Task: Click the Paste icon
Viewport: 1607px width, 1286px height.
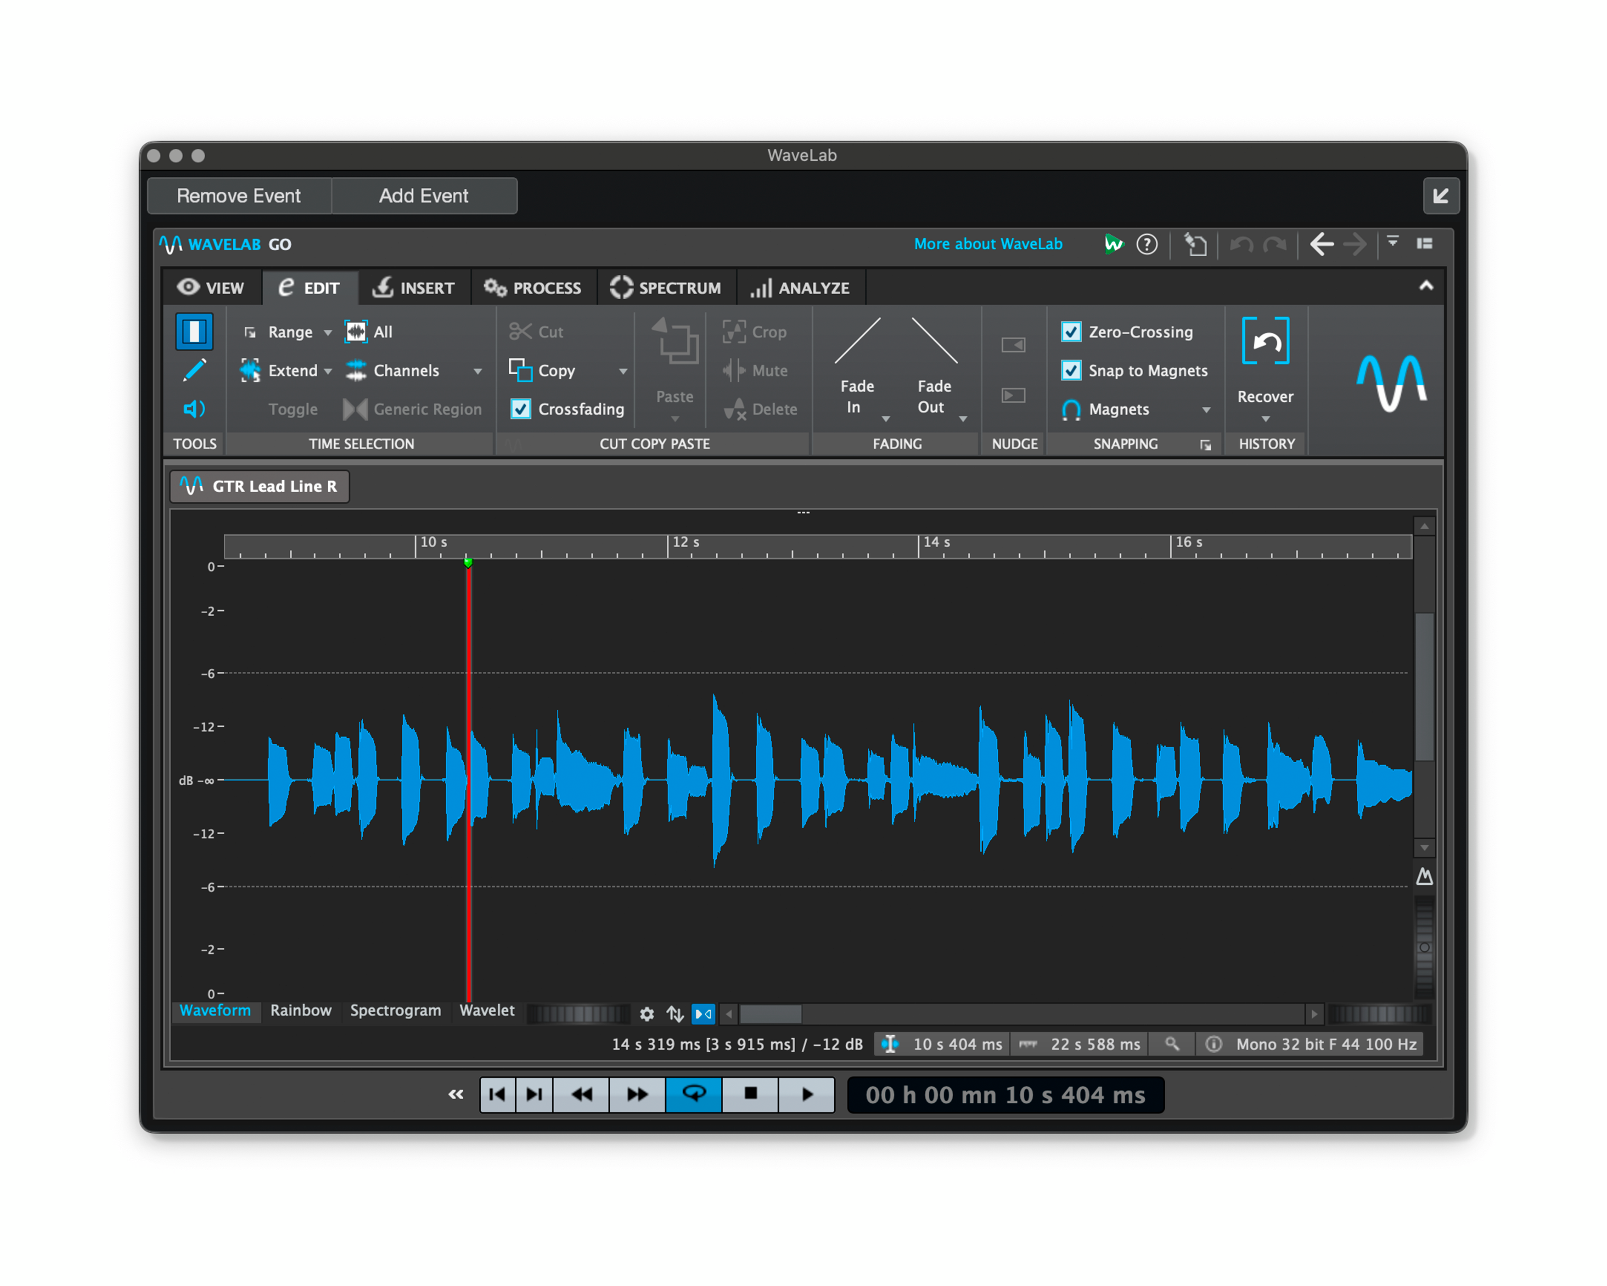Action: pos(674,342)
